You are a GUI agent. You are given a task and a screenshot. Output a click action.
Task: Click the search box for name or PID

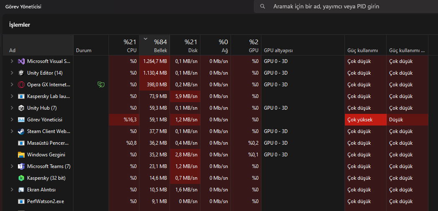point(346,6)
